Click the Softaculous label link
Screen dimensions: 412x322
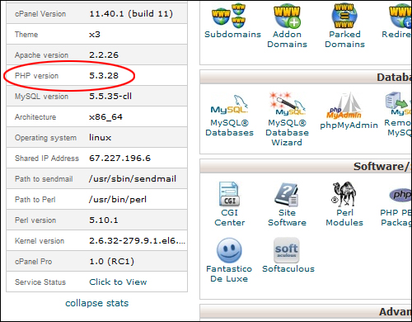(288, 269)
